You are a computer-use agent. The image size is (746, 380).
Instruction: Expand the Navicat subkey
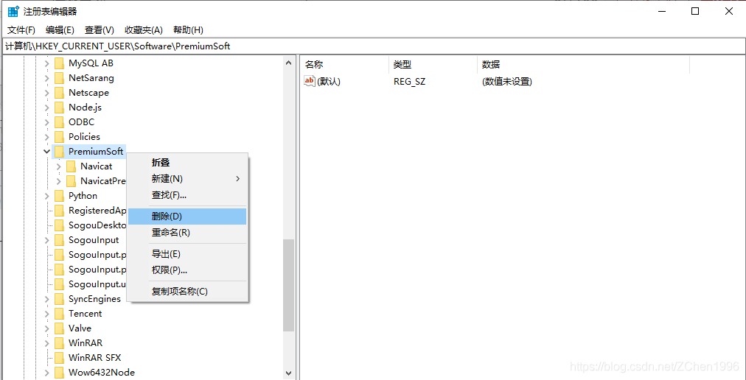point(58,166)
